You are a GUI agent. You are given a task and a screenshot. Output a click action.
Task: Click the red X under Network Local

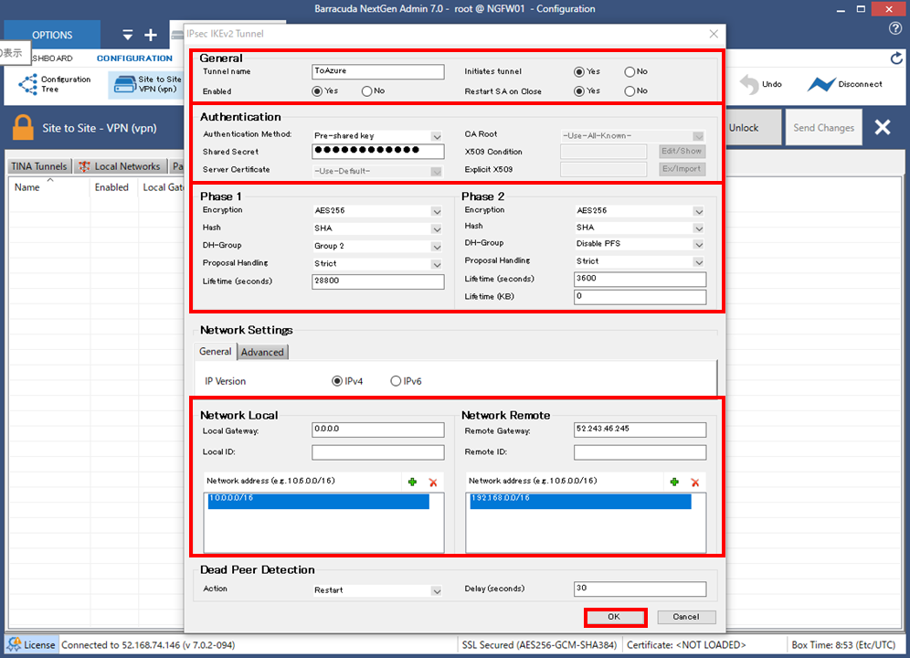click(433, 482)
